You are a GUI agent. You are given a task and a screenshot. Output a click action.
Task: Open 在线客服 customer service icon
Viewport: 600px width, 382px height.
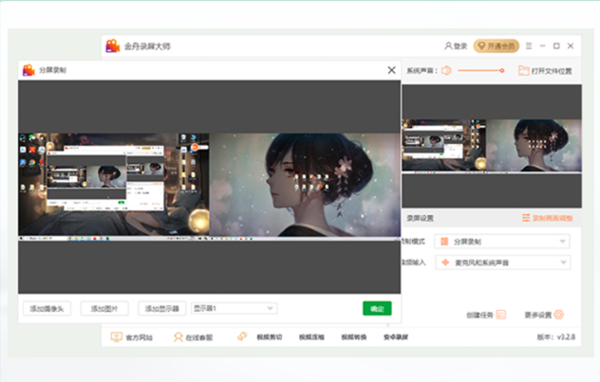[x=178, y=337]
